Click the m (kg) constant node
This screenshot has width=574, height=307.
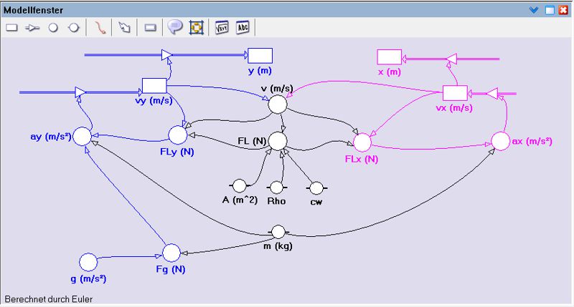pos(278,231)
